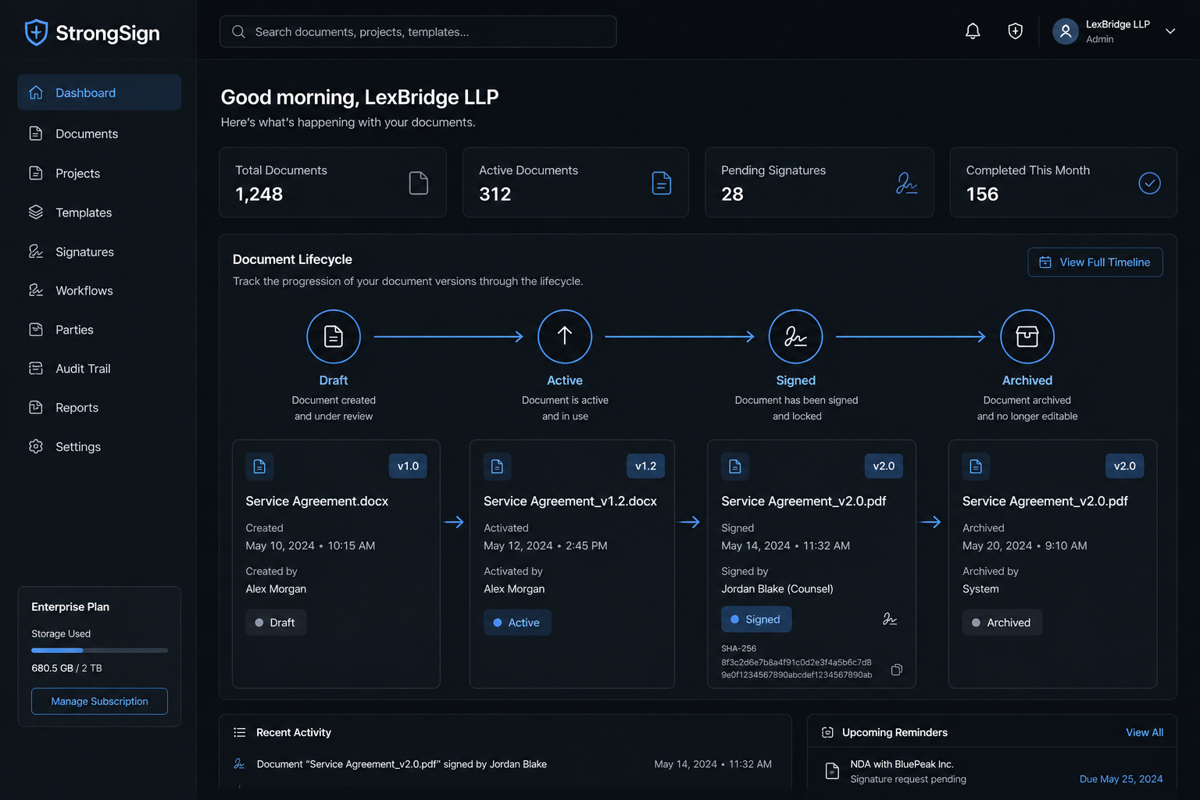Click the Service Agreement_v1.2.docx file icon
This screenshot has width=1200, height=800.
point(497,466)
